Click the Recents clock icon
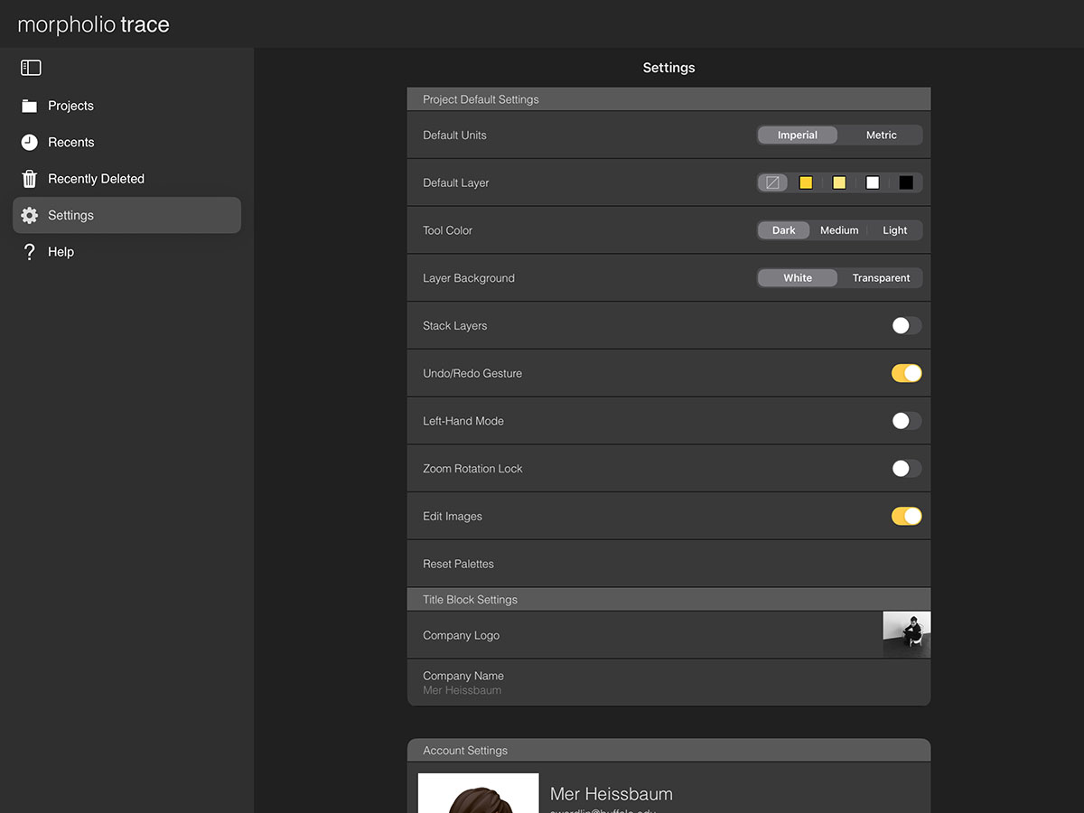 pos(30,143)
